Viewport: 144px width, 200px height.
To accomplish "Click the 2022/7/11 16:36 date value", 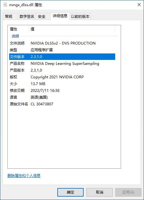I will [x=45, y=91].
